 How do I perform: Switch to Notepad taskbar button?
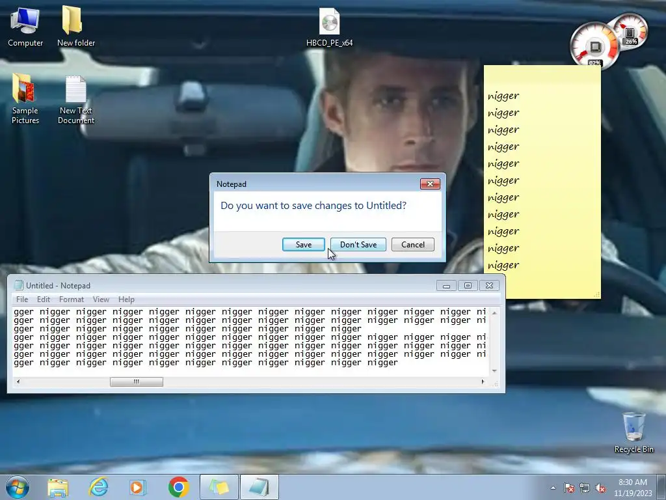(259, 487)
